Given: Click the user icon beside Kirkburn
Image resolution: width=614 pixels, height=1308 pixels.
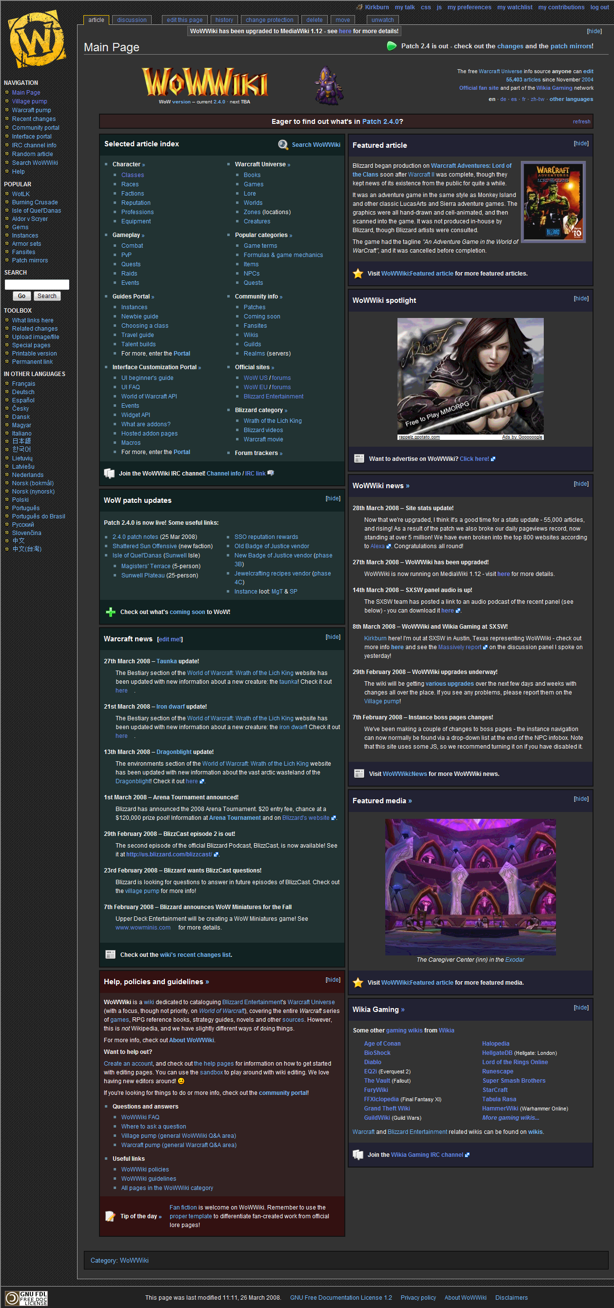Looking at the screenshot, I should pos(359,7).
